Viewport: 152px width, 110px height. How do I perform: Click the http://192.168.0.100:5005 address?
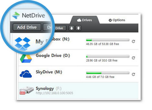(54, 93)
